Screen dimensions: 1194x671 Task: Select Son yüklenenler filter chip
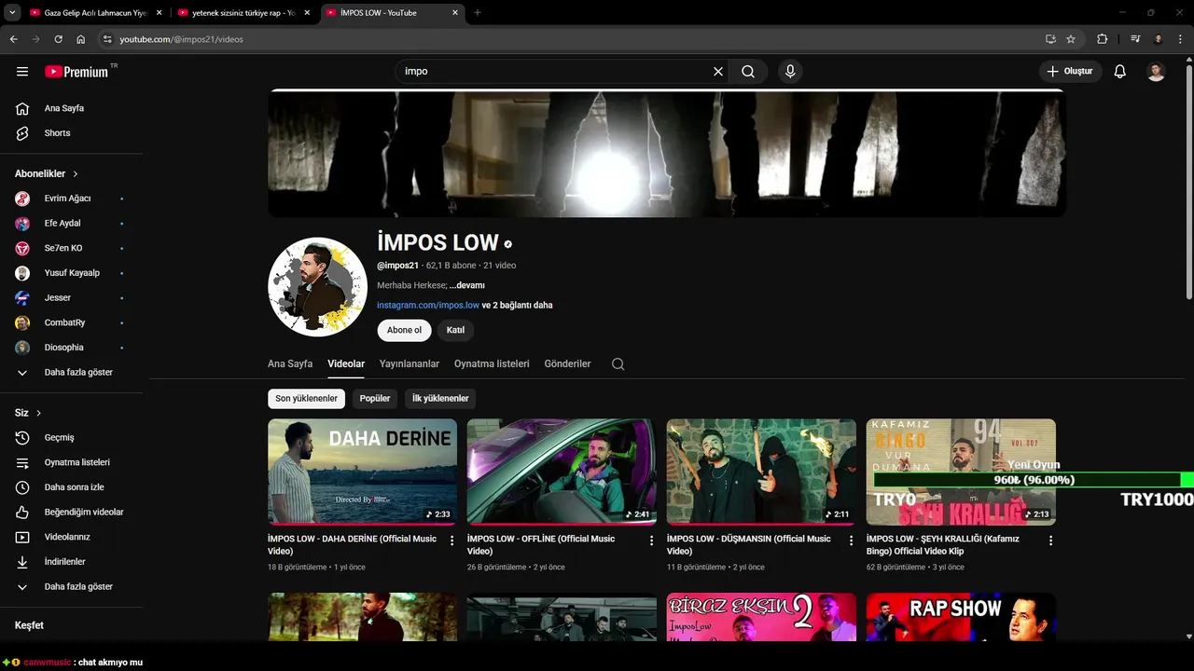click(x=306, y=399)
